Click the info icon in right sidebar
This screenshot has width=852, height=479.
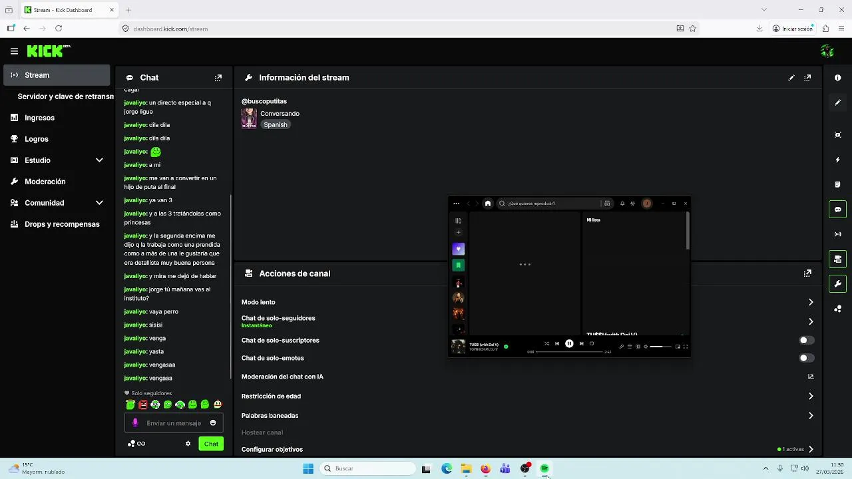(x=837, y=78)
